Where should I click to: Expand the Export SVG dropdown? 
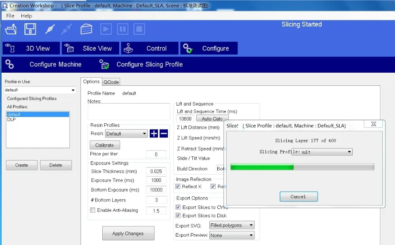(x=232, y=225)
